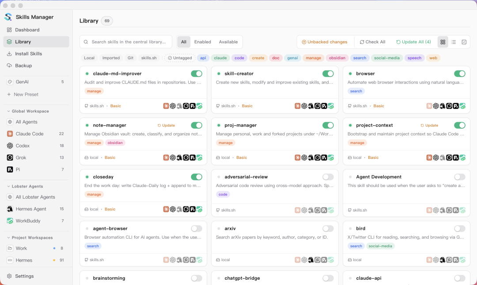Click the Work project folder icon

click(10, 248)
